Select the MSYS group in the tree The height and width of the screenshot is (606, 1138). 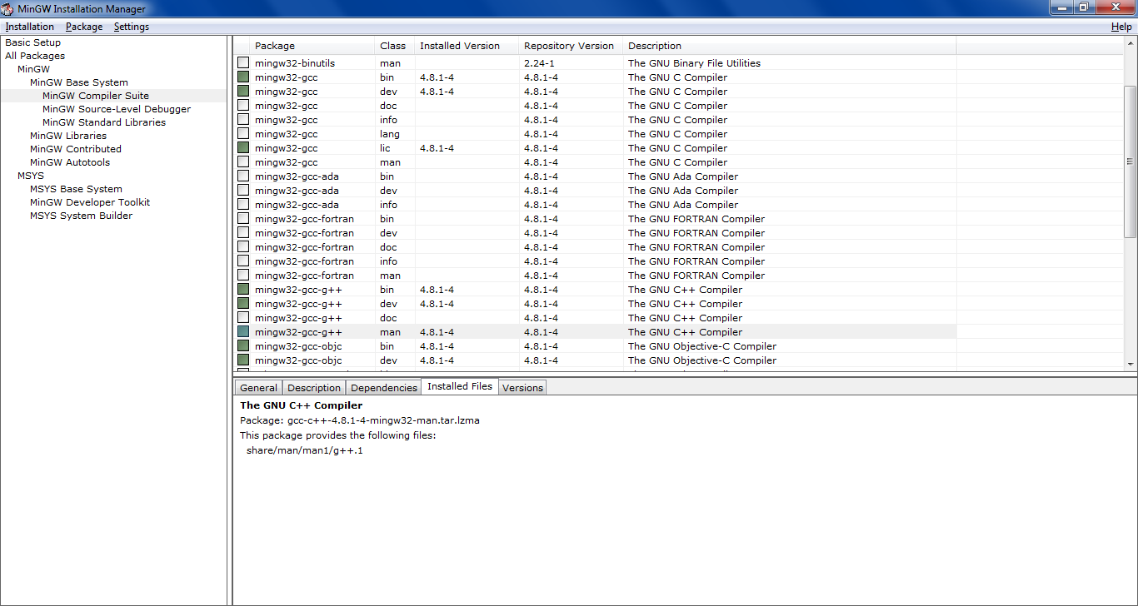pyautogui.click(x=31, y=176)
